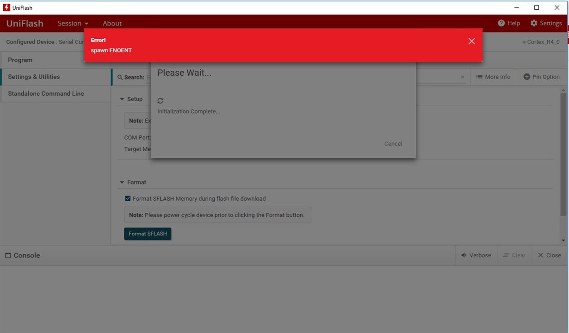569x333 pixels.
Task: Open Settings gear in top bar
Action: pos(534,23)
